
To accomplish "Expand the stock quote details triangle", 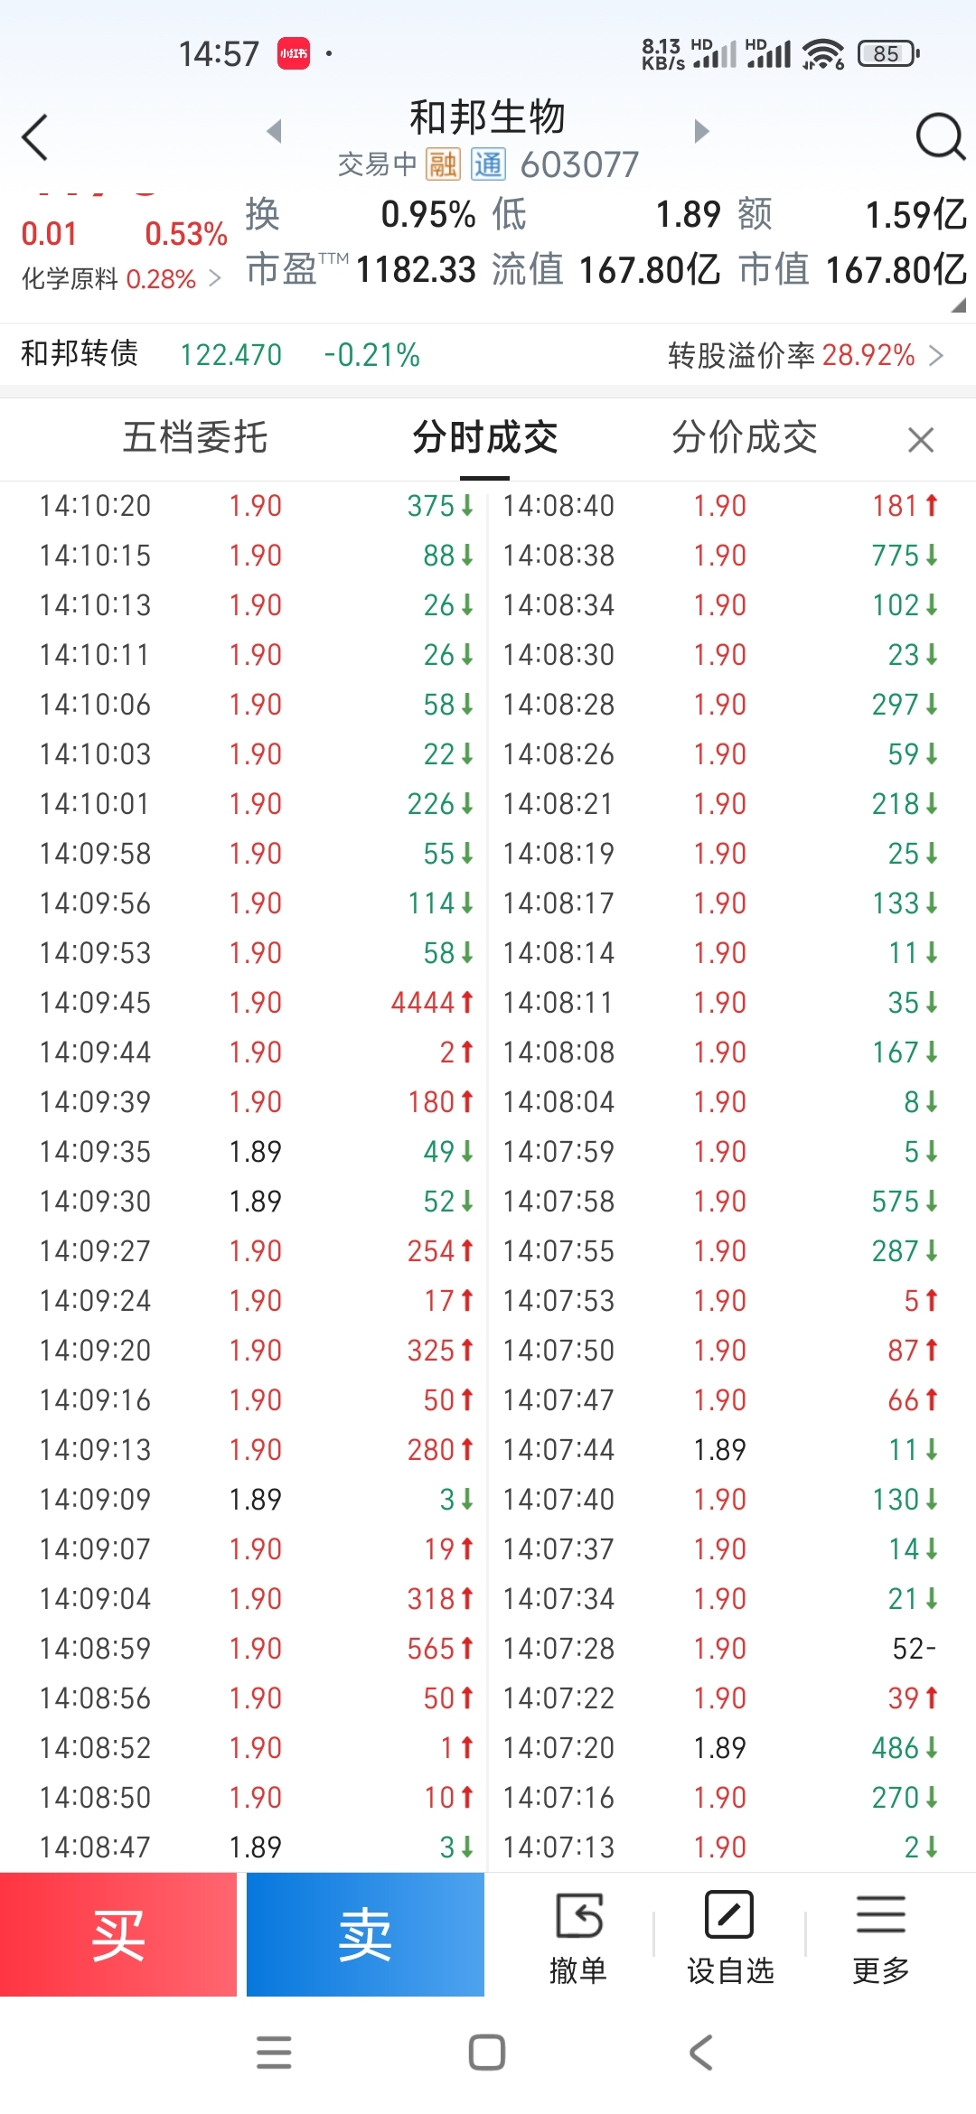I will (x=959, y=305).
